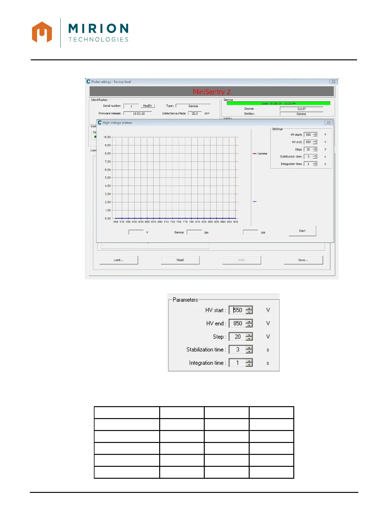Click the Source field showing Cs137
374x529 pixels.
coord(301,109)
